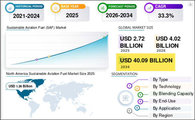The width and height of the screenshot is (195, 120).
Task: Click the segmentation circular center icon
Action: 125,98
